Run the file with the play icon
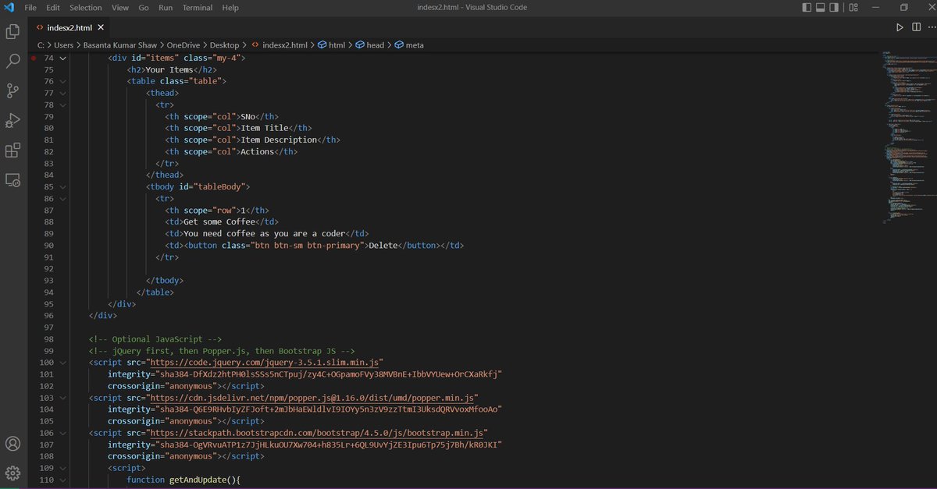The image size is (937, 489). click(900, 27)
